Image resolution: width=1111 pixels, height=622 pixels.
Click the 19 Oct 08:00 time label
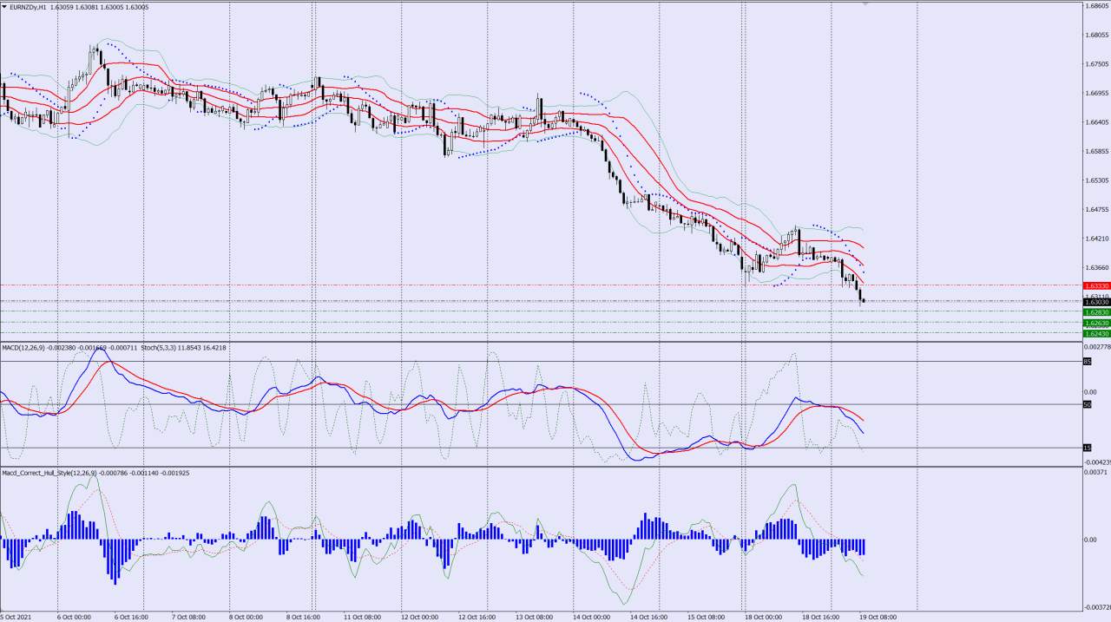878,617
